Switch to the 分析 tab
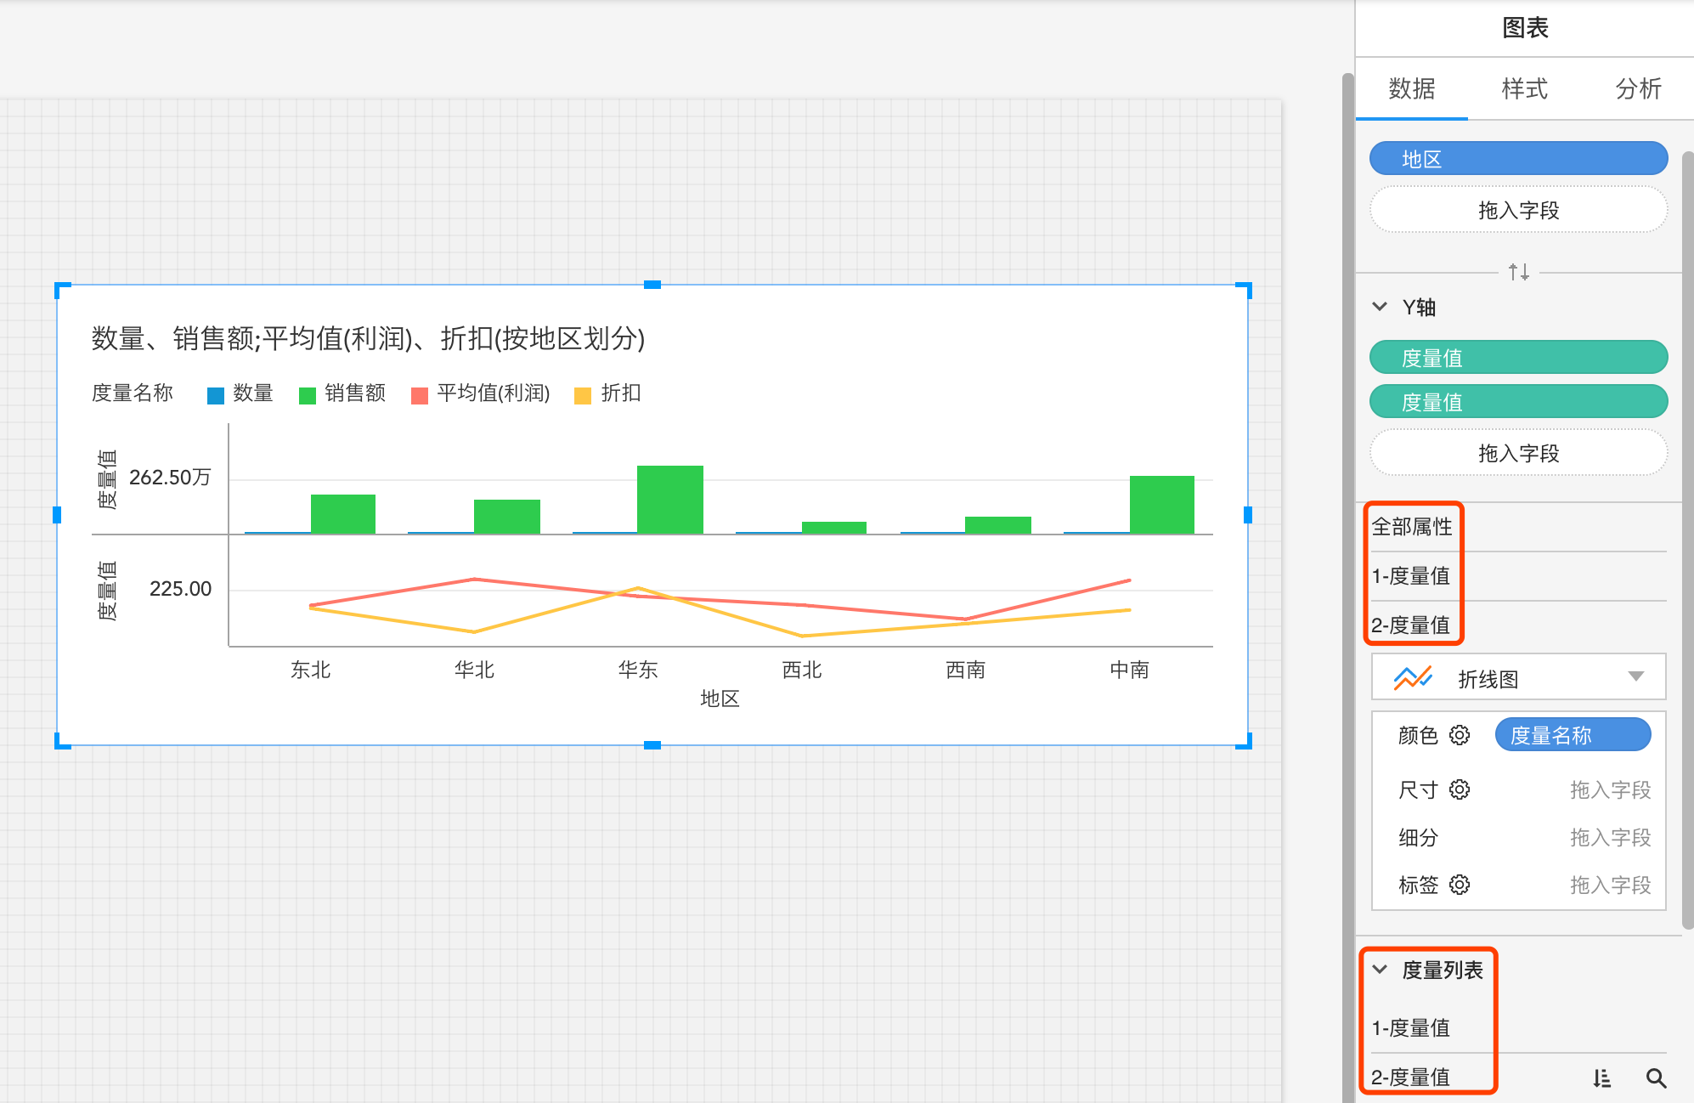The width and height of the screenshot is (1694, 1103). [x=1637, y=88]
